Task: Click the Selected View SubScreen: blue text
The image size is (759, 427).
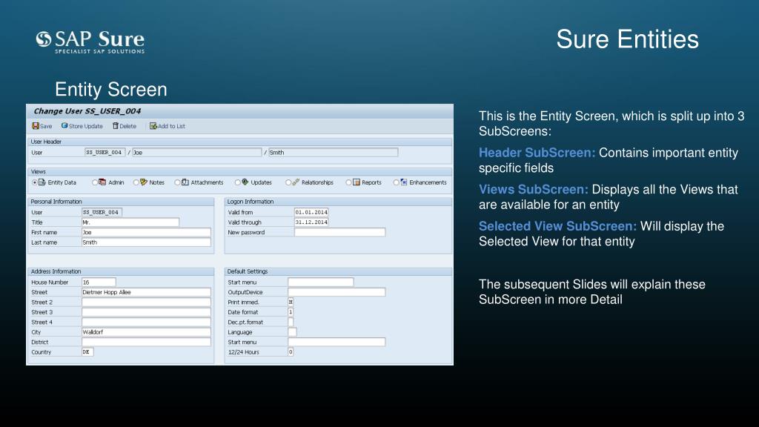Action: [557, 226]
